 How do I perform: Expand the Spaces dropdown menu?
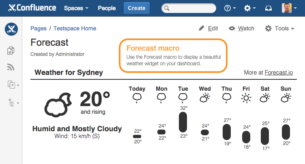coord(76,8)
